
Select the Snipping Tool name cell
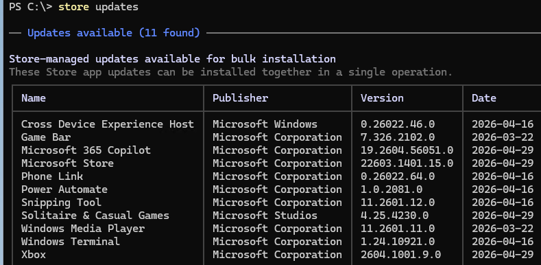(62, 202)
